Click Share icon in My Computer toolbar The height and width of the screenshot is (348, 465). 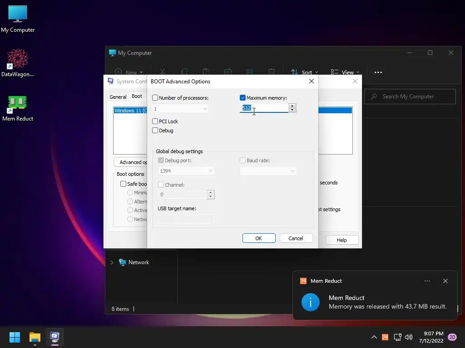(250, 72)
